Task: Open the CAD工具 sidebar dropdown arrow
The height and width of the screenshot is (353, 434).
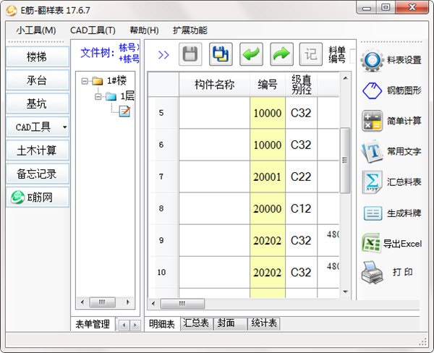Action: tap(65, 127)
